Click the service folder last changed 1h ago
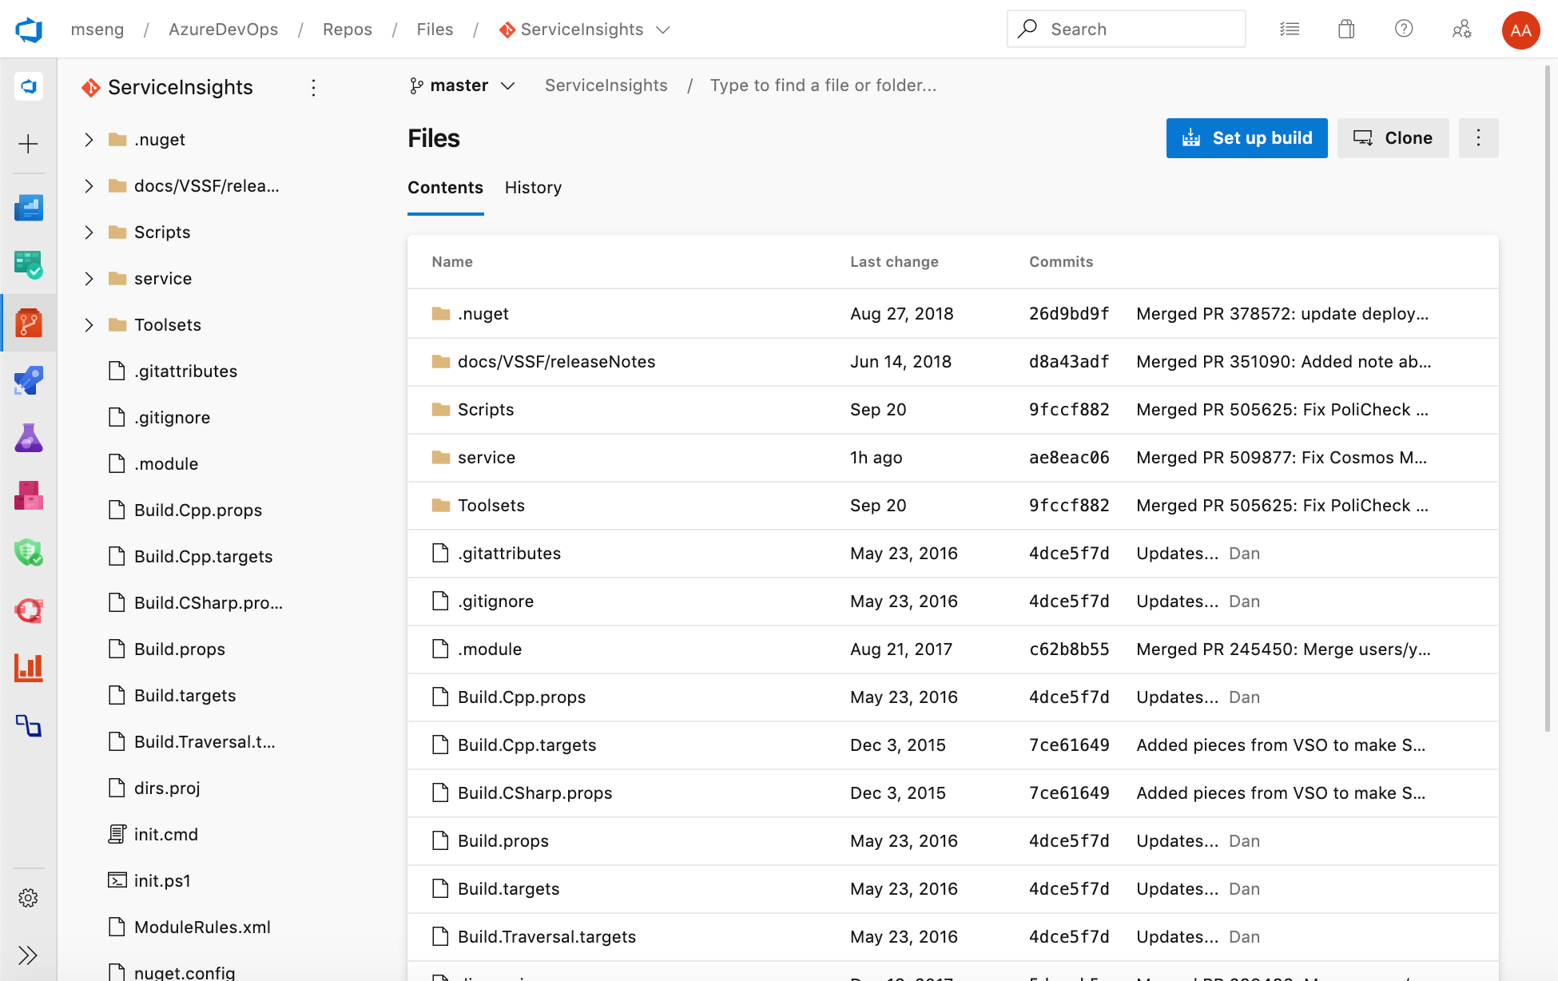This screenshot has height=981, width=1558. (x=486, y=457)
